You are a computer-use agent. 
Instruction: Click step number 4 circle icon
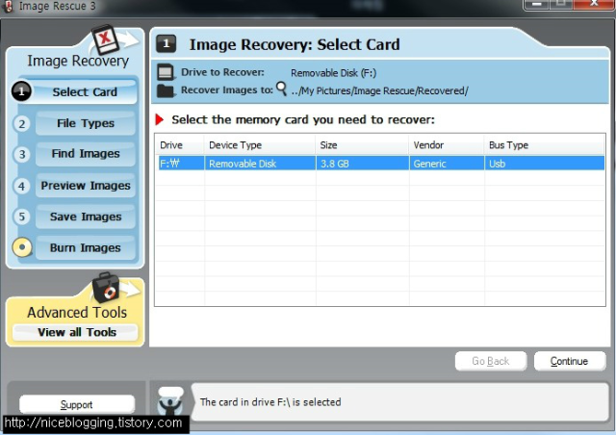click(x=21, y=186)
